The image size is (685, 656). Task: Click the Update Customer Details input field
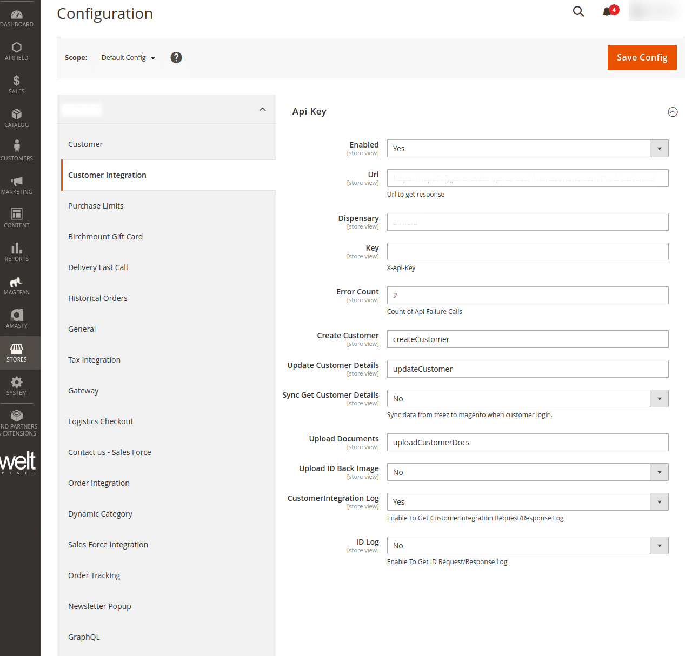(x=528, y=369)
